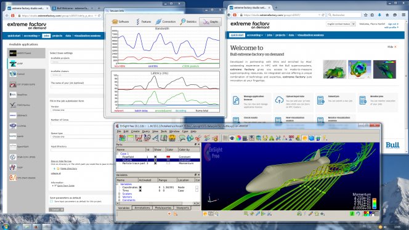
Task: Open the Create menu in EnSight
Action: pyautogui.click(x=136, y=132)
